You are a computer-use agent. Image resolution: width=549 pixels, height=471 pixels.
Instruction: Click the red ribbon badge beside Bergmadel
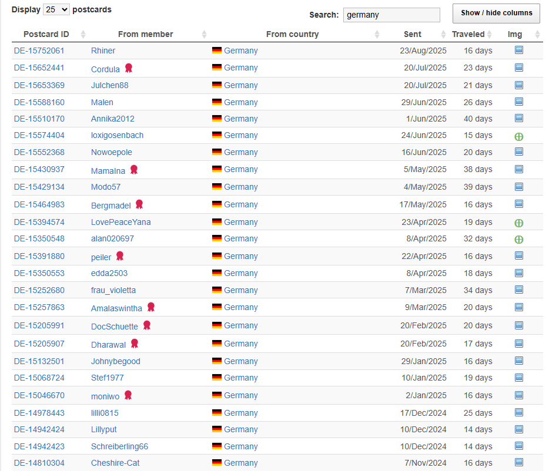coord(139,204)
